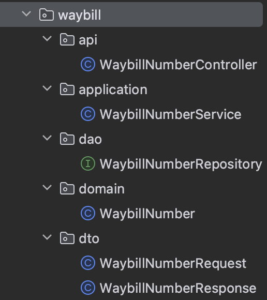Select the dao folder label

(x=91, y=139)
